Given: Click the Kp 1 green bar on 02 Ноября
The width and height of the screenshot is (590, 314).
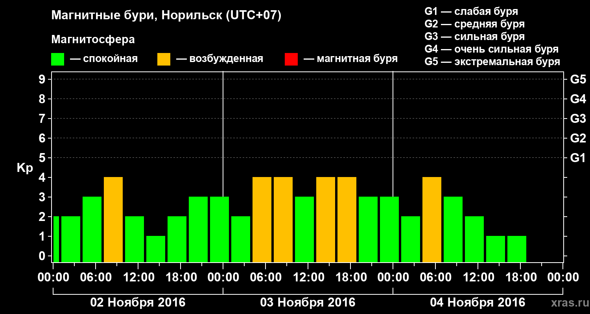Looking at the screenshot, I should coord(156,249).
